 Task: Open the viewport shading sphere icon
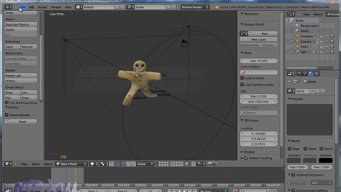click(94, 164)
